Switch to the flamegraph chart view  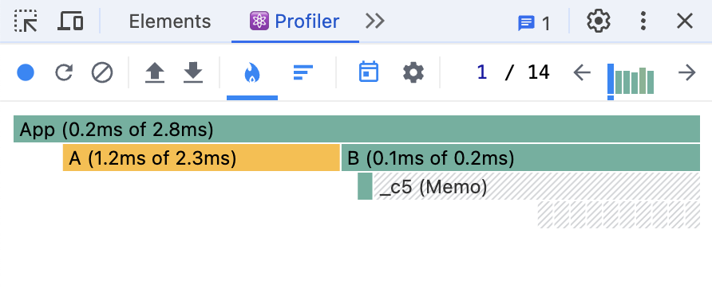tap(252, 72)
